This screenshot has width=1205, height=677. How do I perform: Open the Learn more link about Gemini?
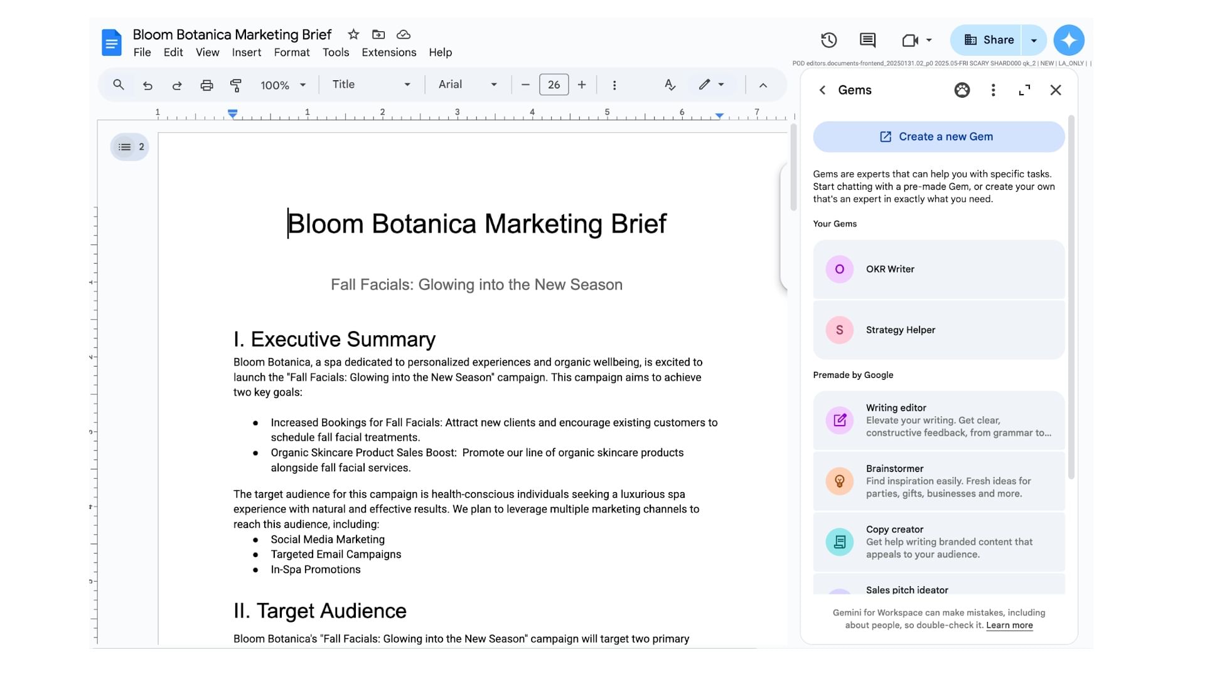(1009, 625)
